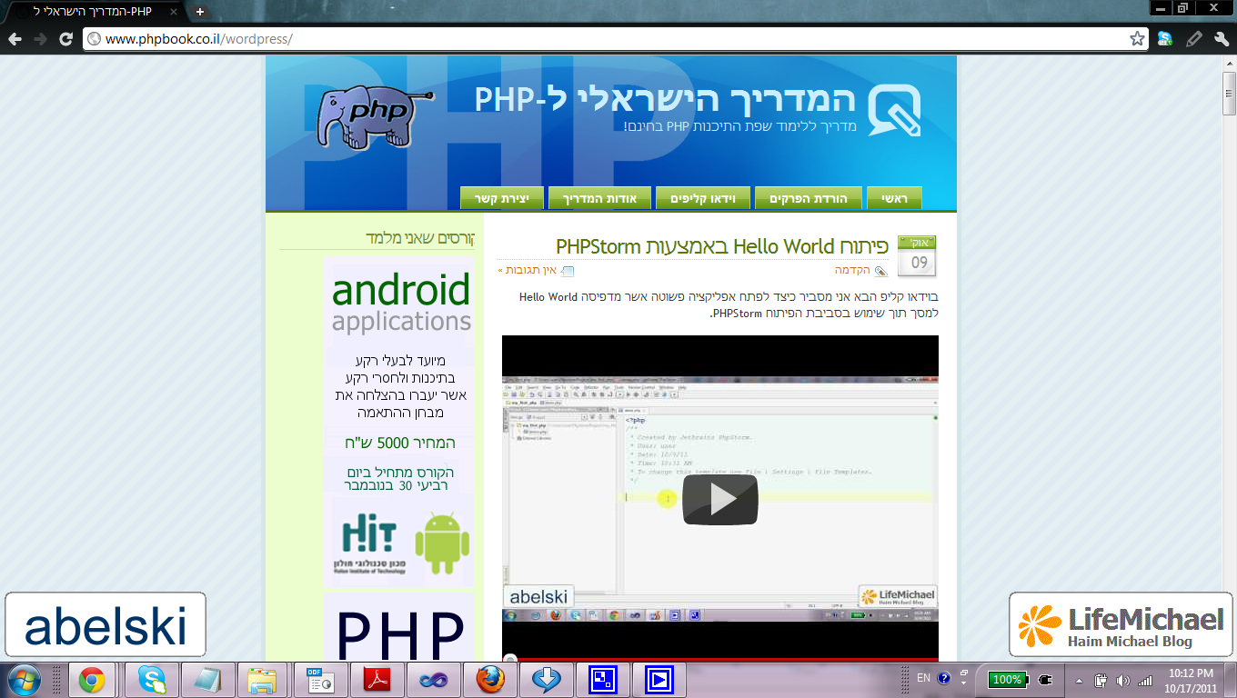The height and width of the screenshot is (698, 1237).
Task: Click the הקדמה category link
Action: 852,271
